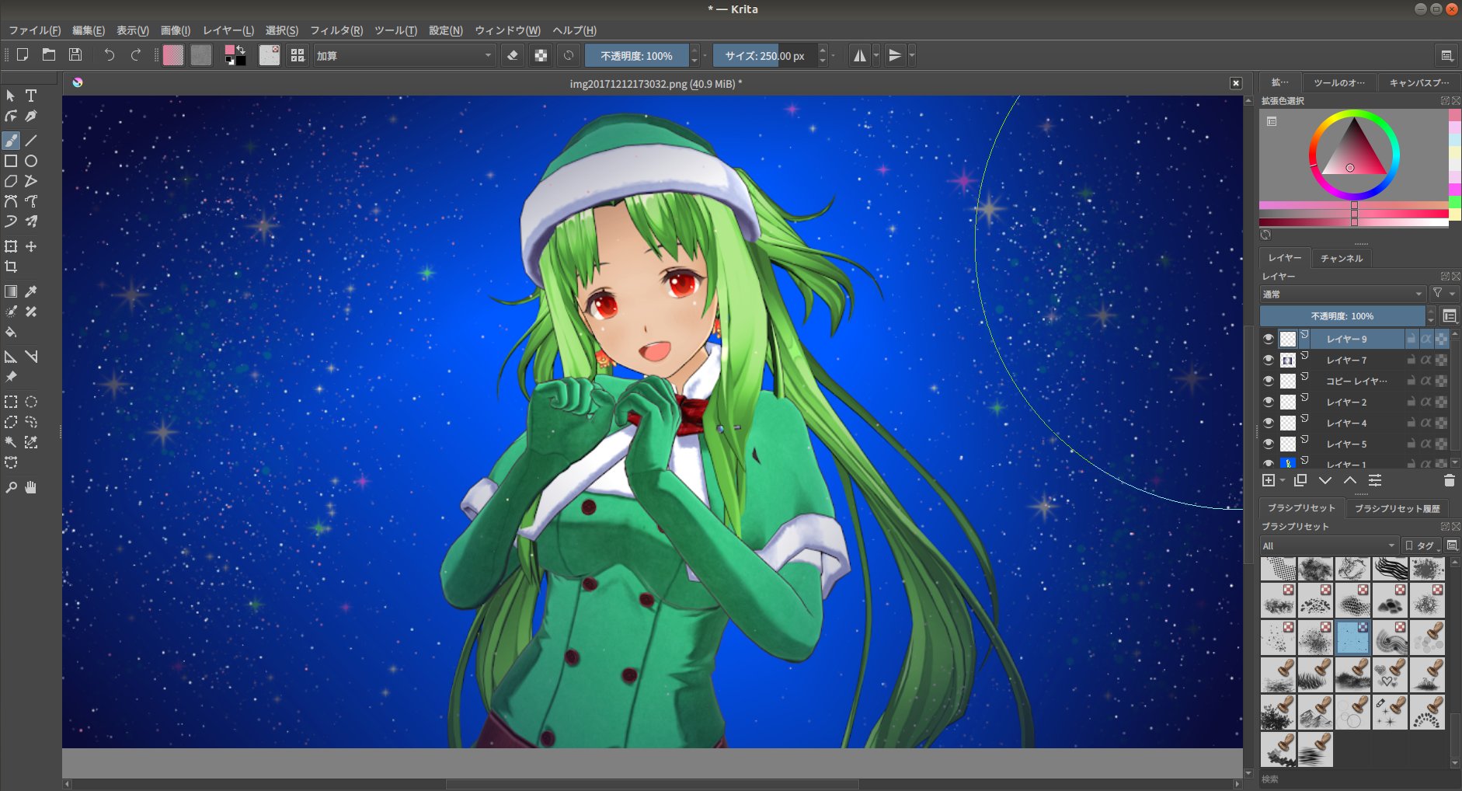Move the layer up with arrow button
The image size is (1462, 791).
pos(1350,481)
